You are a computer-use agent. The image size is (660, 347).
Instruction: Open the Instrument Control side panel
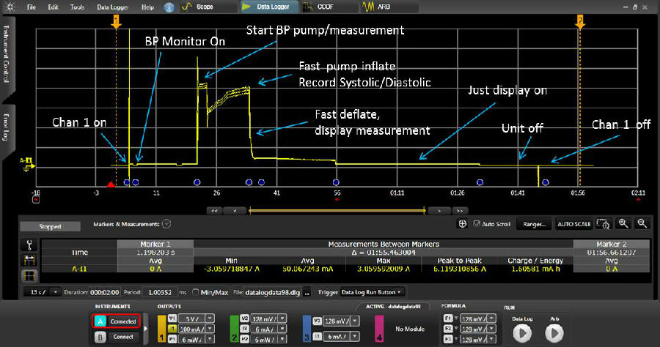click(x=7, y=53)
